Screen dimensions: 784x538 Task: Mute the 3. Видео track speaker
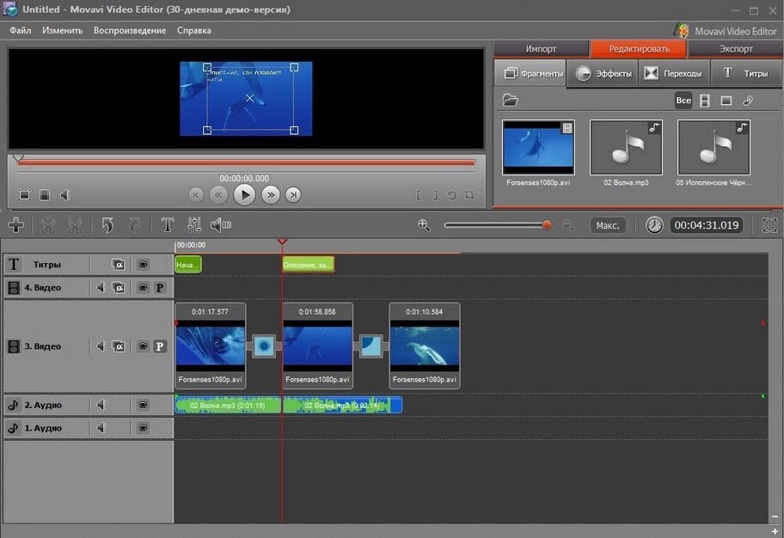tap(101, 346)
